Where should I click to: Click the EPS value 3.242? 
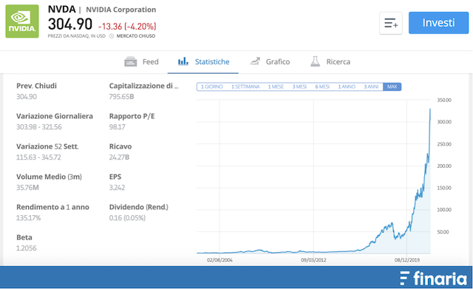(117, 188)
